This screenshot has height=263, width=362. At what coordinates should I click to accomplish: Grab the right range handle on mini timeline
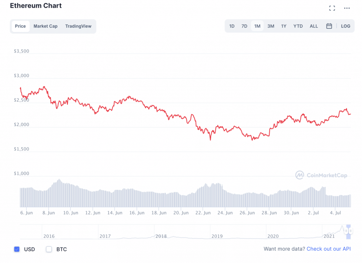[x=351, y=231]
